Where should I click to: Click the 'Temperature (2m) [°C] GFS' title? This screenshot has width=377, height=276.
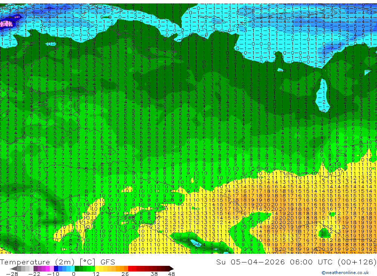57,262
